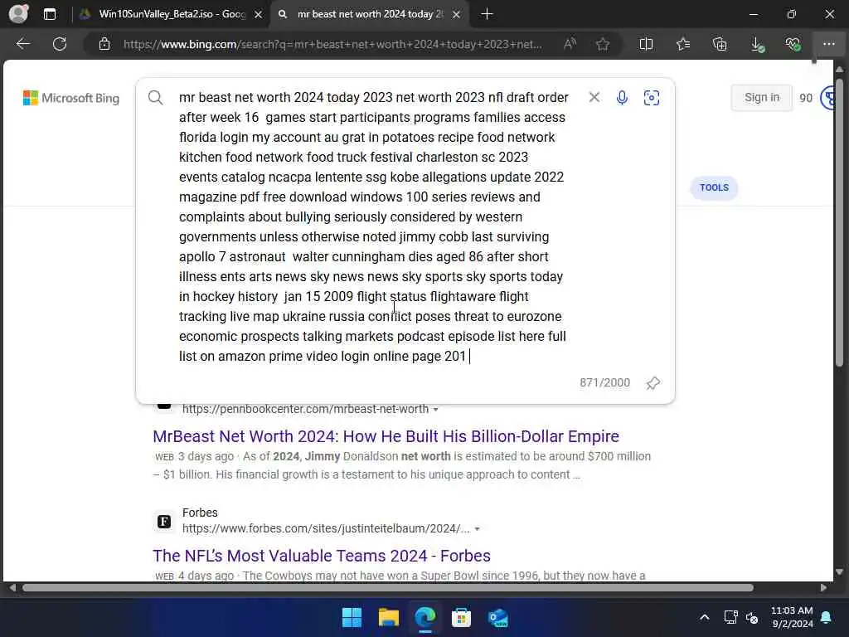Open the tab actions menu icon
Image resolution: width=849 pixels, height=637 pixels.
(49, 14)
